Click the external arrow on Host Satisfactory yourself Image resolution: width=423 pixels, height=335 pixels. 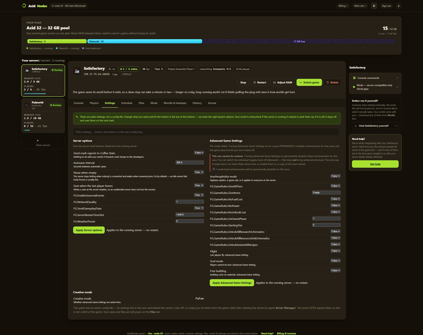click(x=396, y=126)
